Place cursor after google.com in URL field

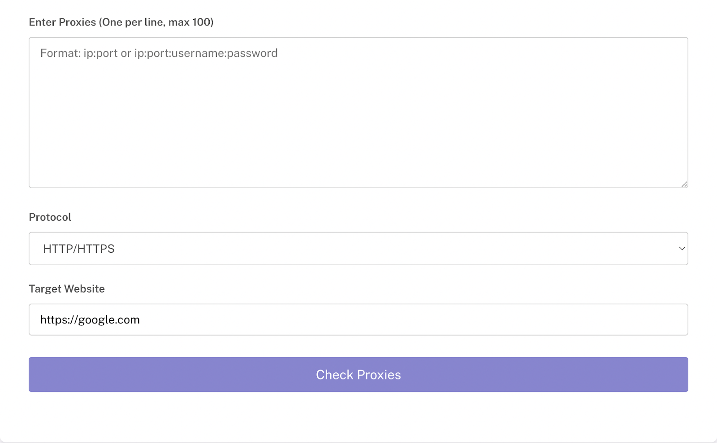tap(140, 320)
